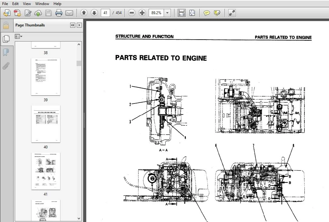Print the document with printer icon
This screenshot has height=222, width=329.
(x=59, y=13)
